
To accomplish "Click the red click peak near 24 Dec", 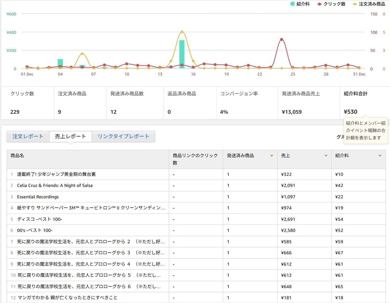I will [281, 40].
